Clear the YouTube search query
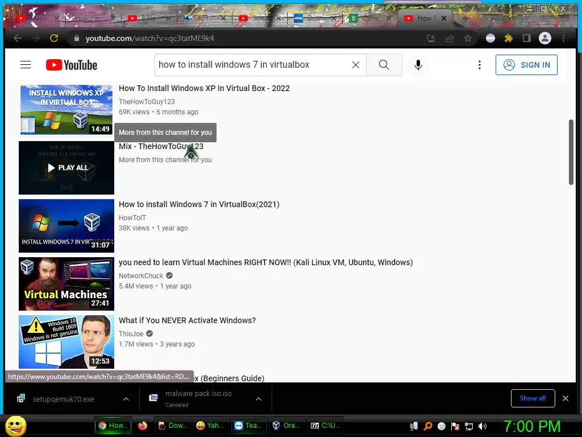 coord(356,65)
